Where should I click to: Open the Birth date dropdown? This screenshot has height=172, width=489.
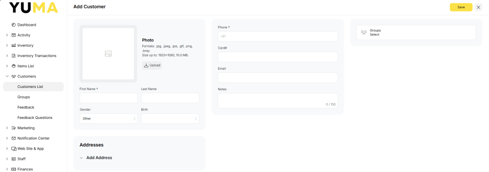[170, 118]
